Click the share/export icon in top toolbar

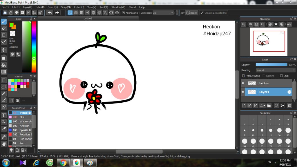(x=11, y=13)
